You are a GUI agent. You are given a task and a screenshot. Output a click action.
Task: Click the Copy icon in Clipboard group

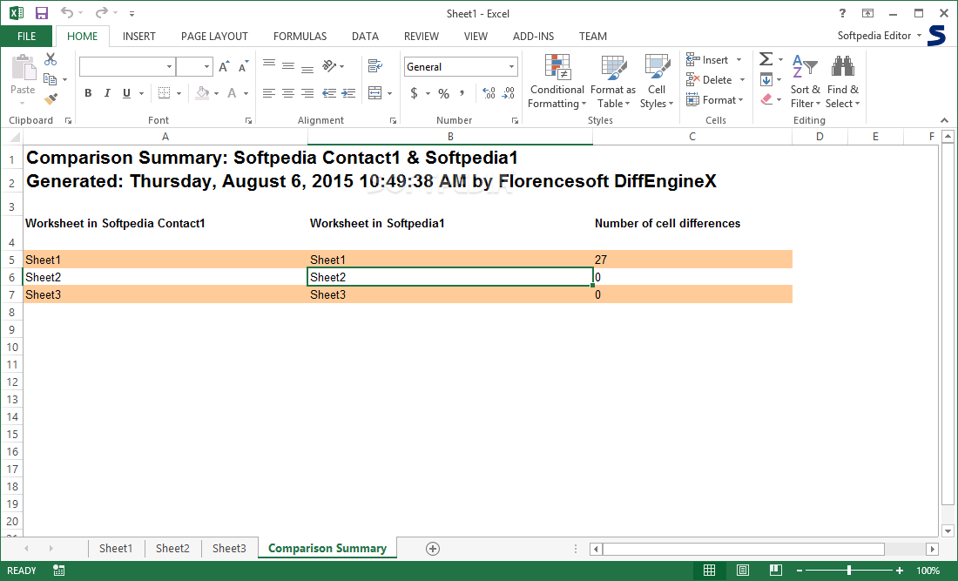coord(51,79)
